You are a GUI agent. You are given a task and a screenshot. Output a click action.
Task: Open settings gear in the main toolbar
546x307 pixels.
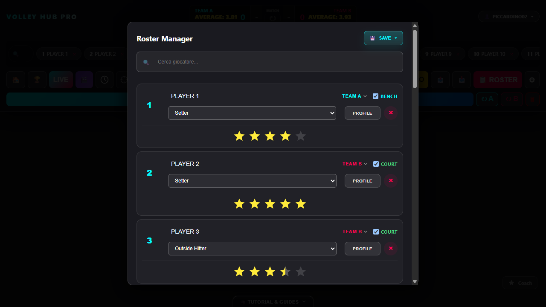(x=532, y=80)
